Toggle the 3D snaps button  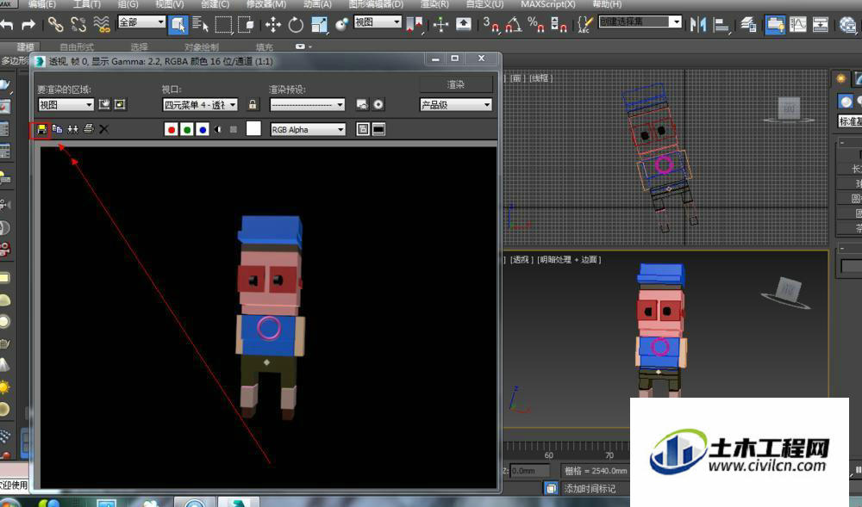point(491,25)
